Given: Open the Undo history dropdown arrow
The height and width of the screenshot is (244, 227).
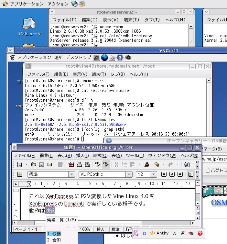Looking at the screenshot, I should (164, 164).
